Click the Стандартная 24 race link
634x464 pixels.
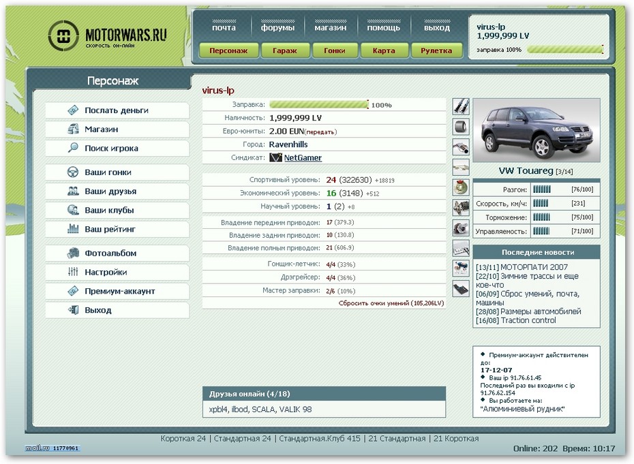[x=243, y=439]
